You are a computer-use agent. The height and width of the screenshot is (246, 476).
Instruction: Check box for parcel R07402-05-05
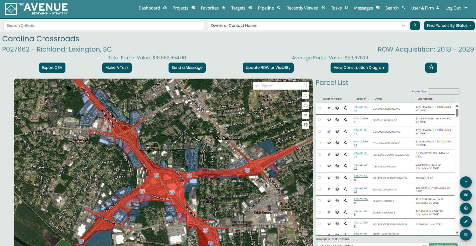tap(319, 131)
